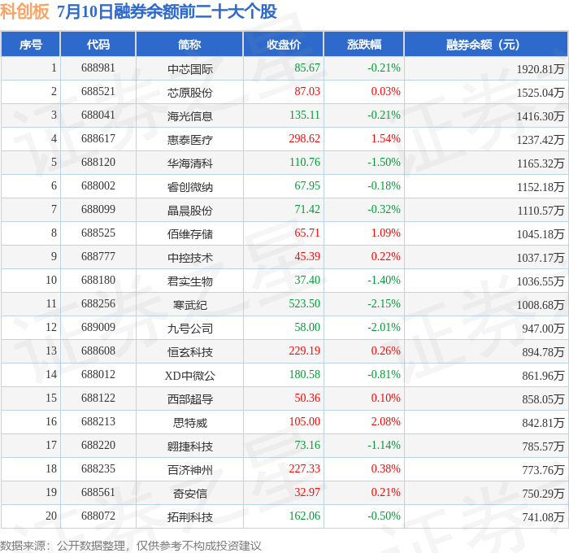
Task: Click the 融券余额（元） column header
Action: click(x=486, y=44)
